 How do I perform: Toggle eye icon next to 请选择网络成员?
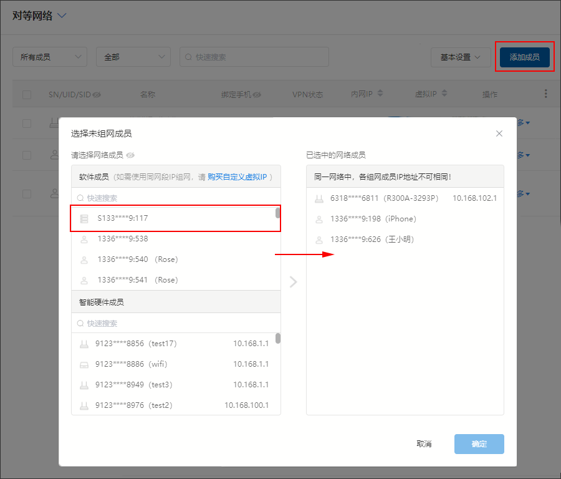[130, 155]
